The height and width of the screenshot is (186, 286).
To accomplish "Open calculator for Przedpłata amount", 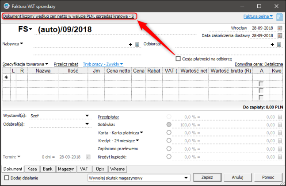I will tap(280, 117).
